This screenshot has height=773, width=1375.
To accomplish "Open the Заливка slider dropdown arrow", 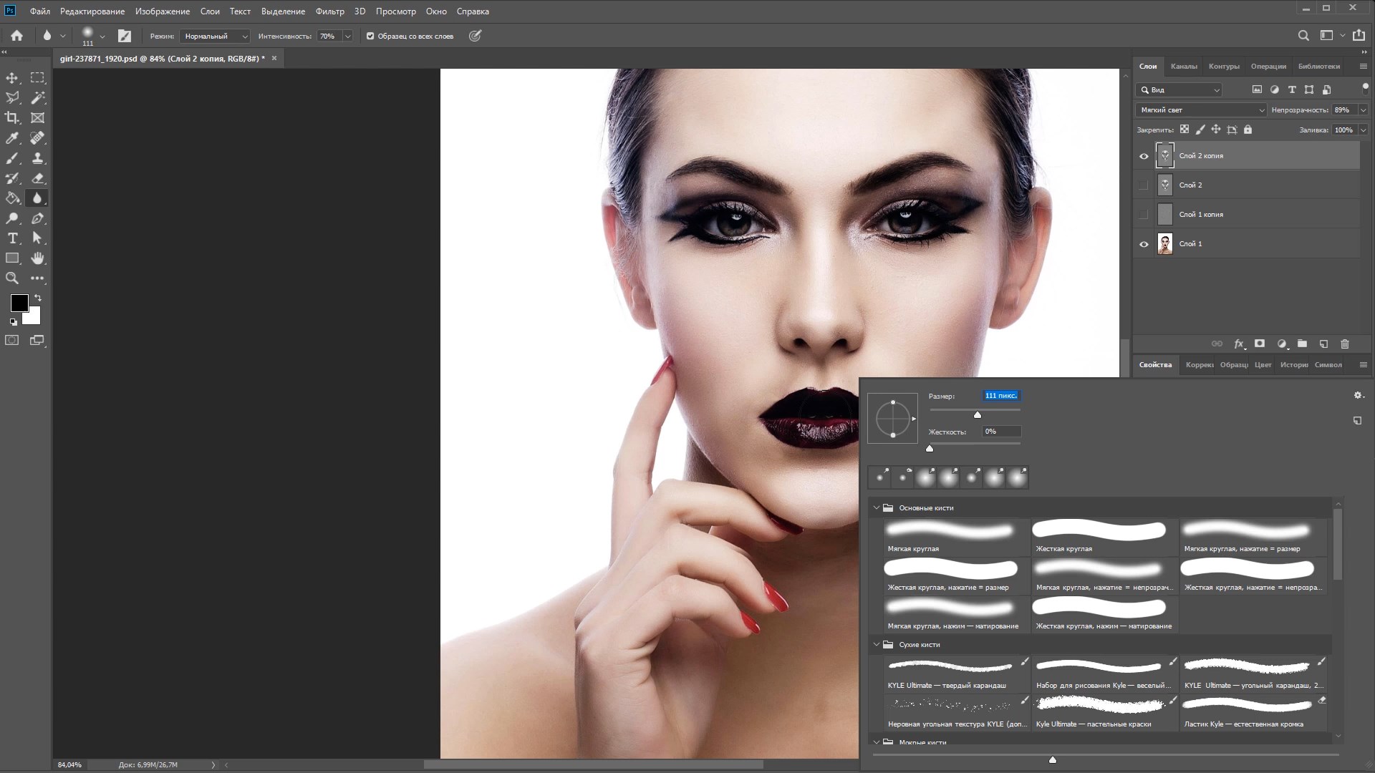I will 1363,130.
